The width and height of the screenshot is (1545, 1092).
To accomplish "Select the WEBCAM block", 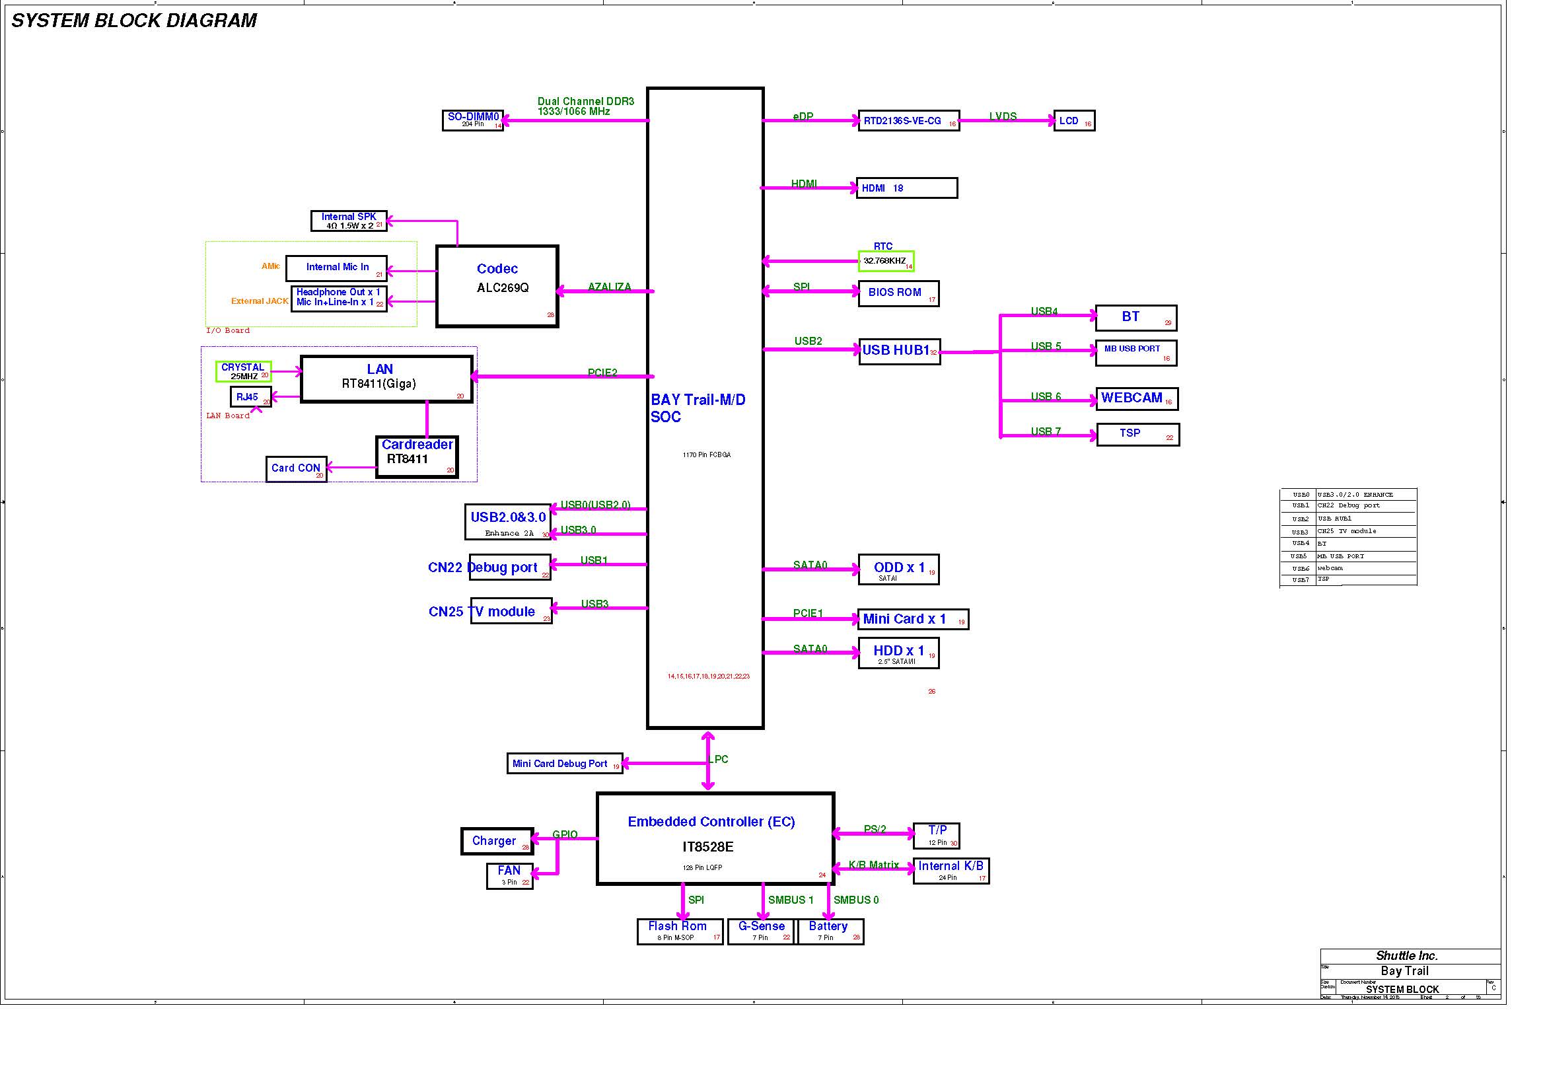I will tap(1137, 398).
